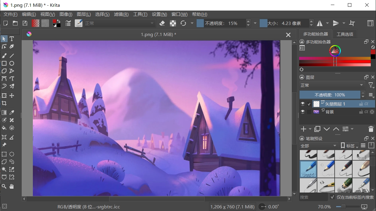Select the Rectangular selection tool

[x=4, y=154]
